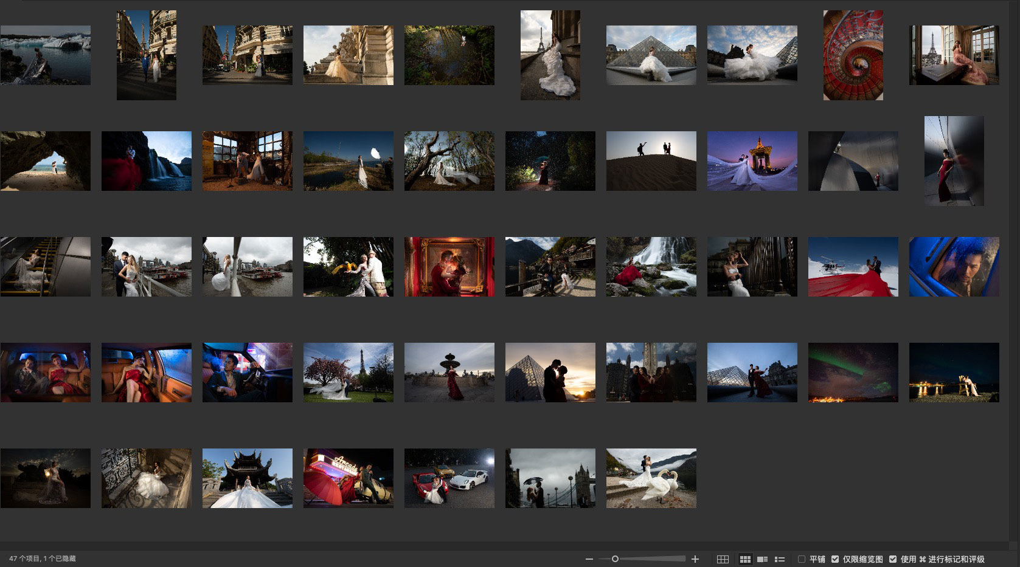Image resolution: width=1020 pixels, height=567 pixels.
Task: Select the red spiral staircase photo
Action: coord(853,55)
